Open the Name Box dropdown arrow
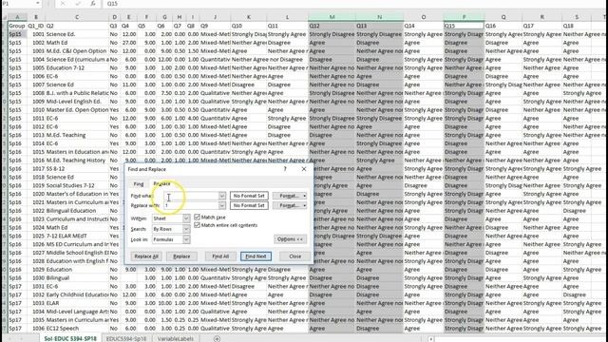 tap(38, 4)
